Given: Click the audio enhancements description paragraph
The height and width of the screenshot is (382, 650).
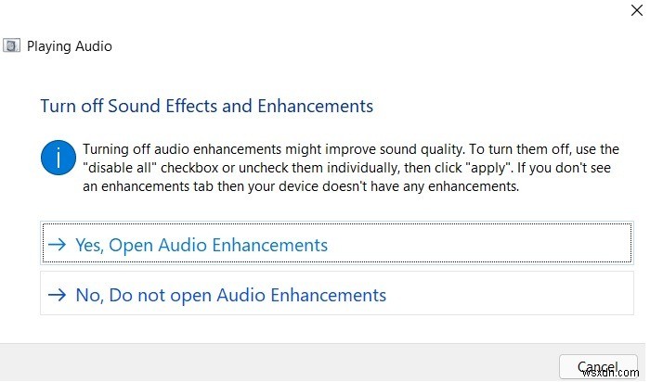Looking at the screenshot, I should (350, 165).
